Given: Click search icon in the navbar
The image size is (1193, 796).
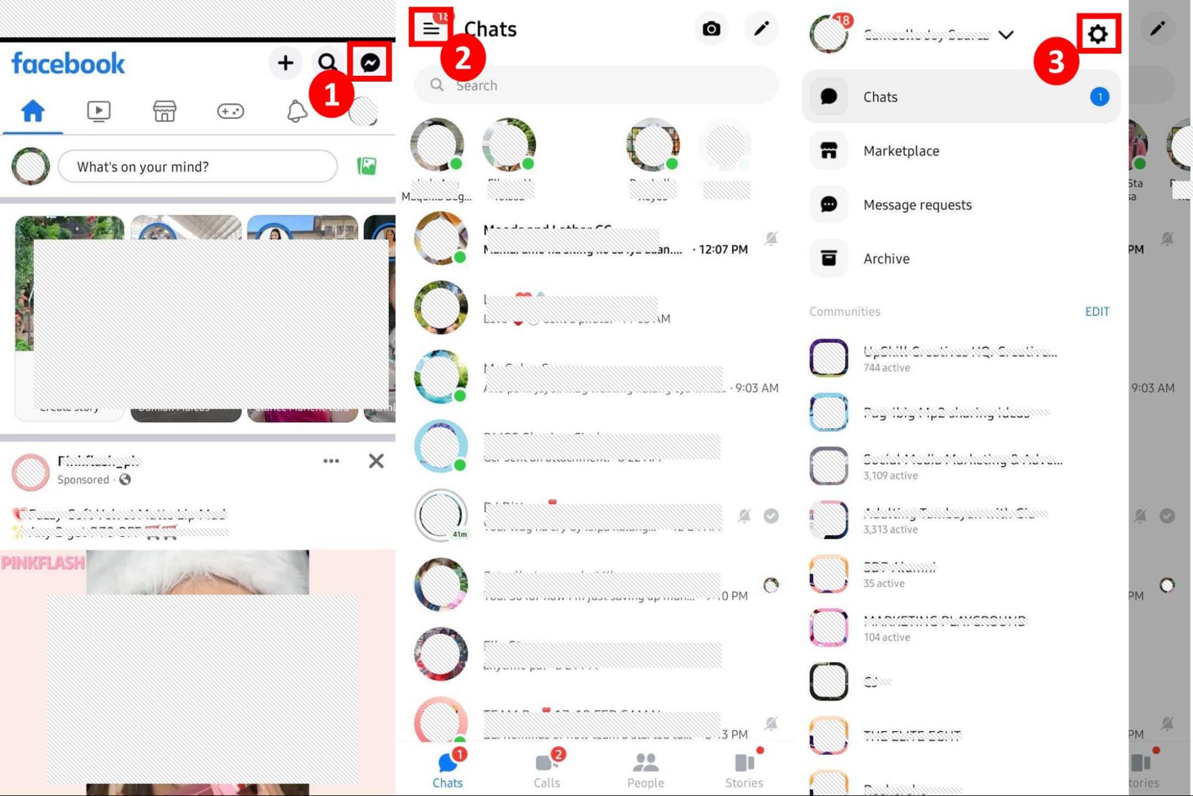Looking at the screenshot, I should click(328, 63).
